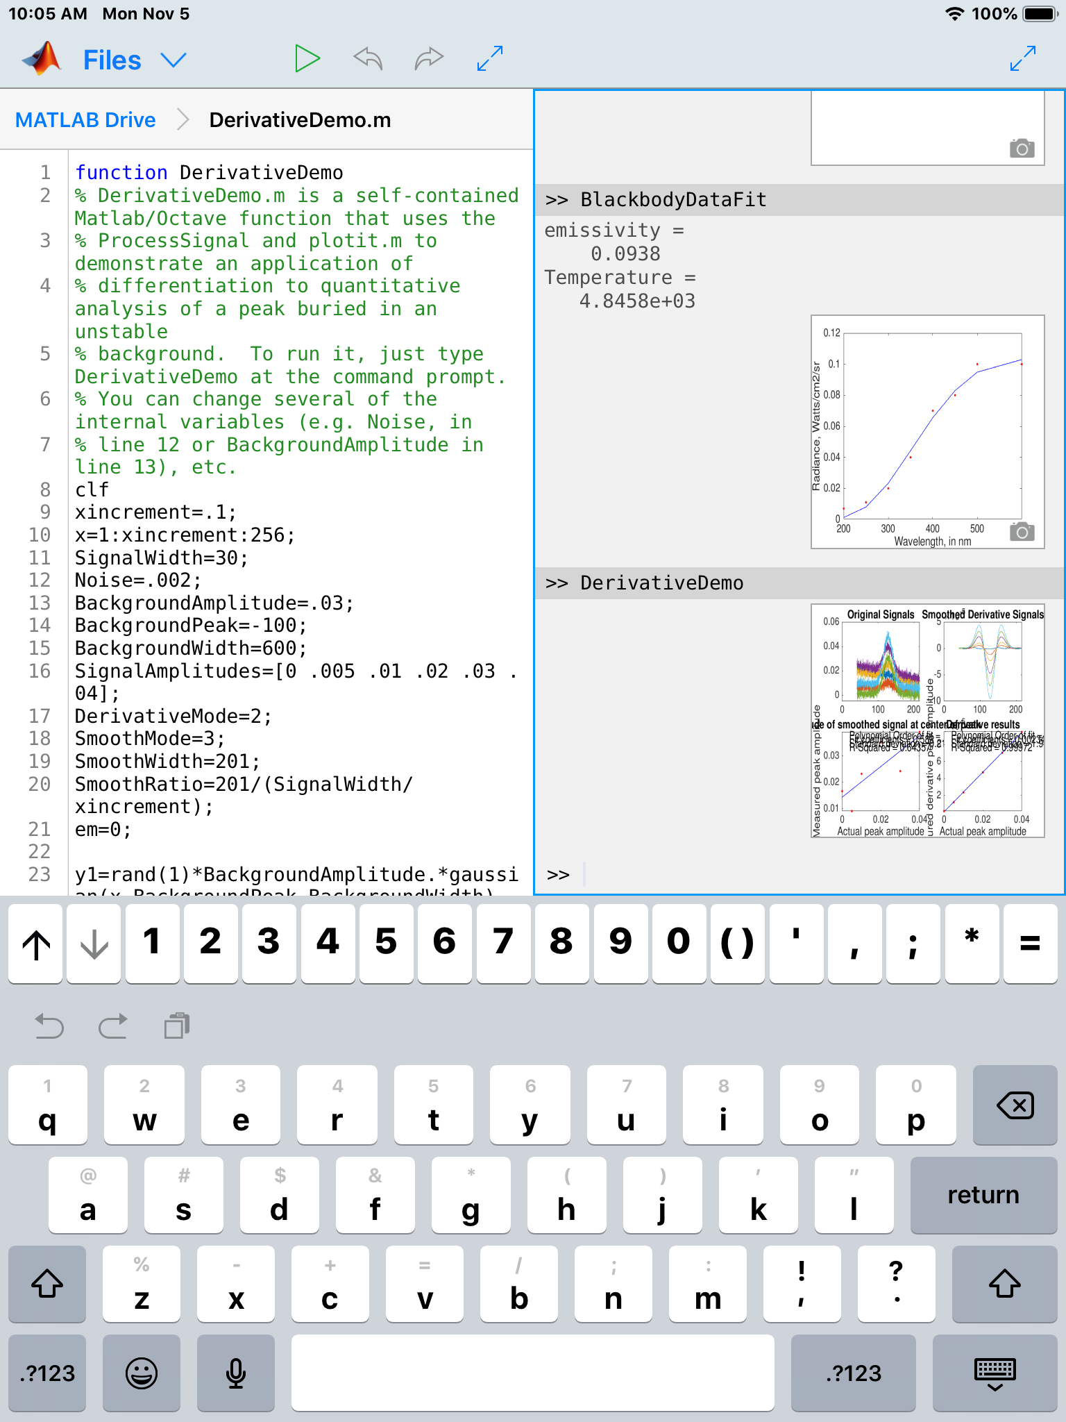1066x1422 pixels.
Task: Navigate to MATLAB Drive breadcrumb
Action: pos(85,120)
